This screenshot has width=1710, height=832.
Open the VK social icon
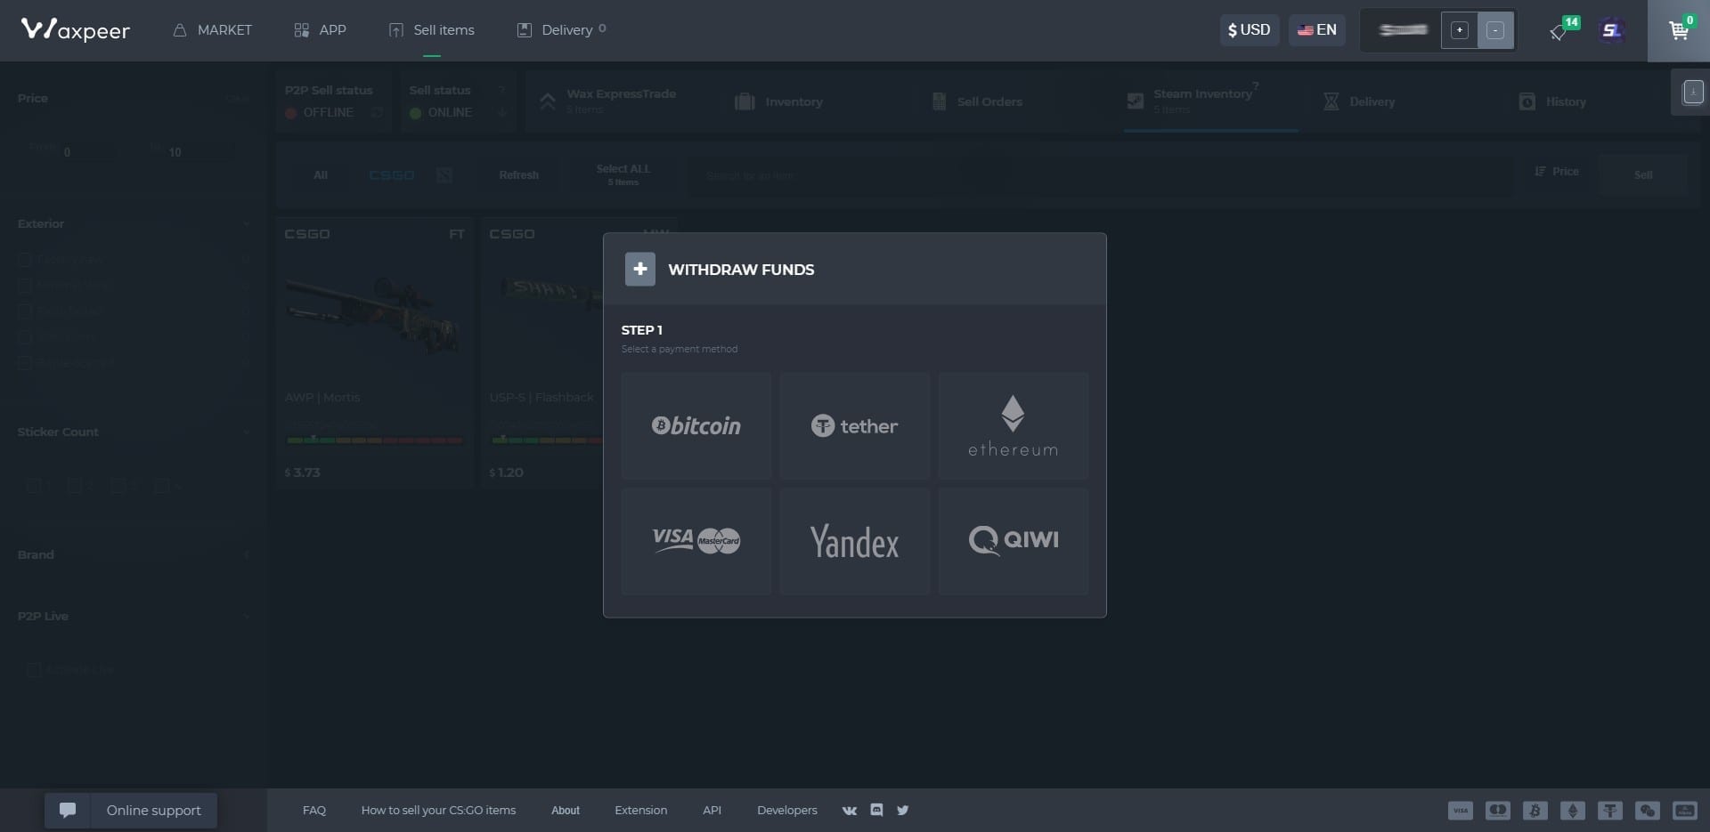click(x=850, y=811)
